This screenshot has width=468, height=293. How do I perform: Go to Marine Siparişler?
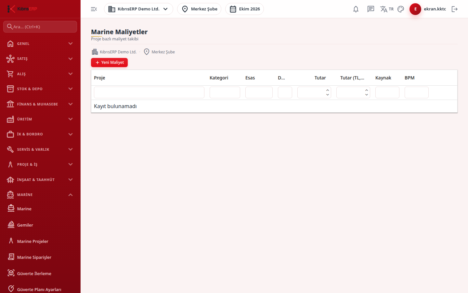pos(40,257)
